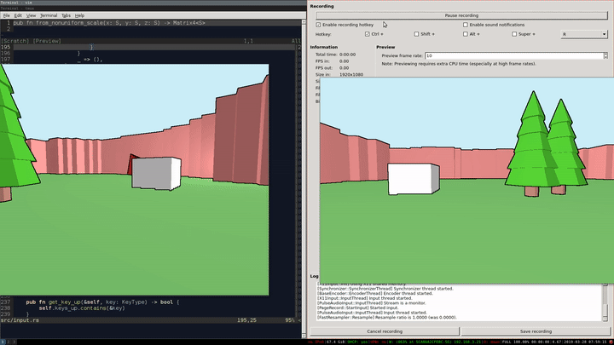This screenshot has height=345, width=614.
Task: Tick the Shift + hotkey modifier
Action: point(416,34)
